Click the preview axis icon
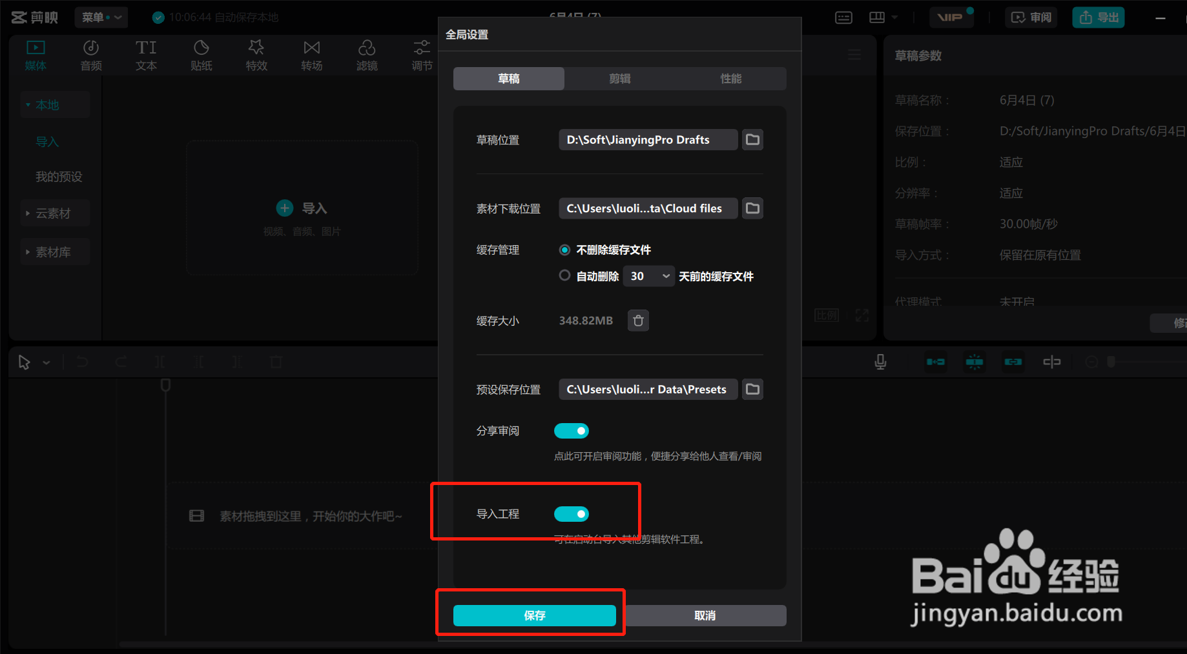1187x654 pixels. coord(1052,362)
